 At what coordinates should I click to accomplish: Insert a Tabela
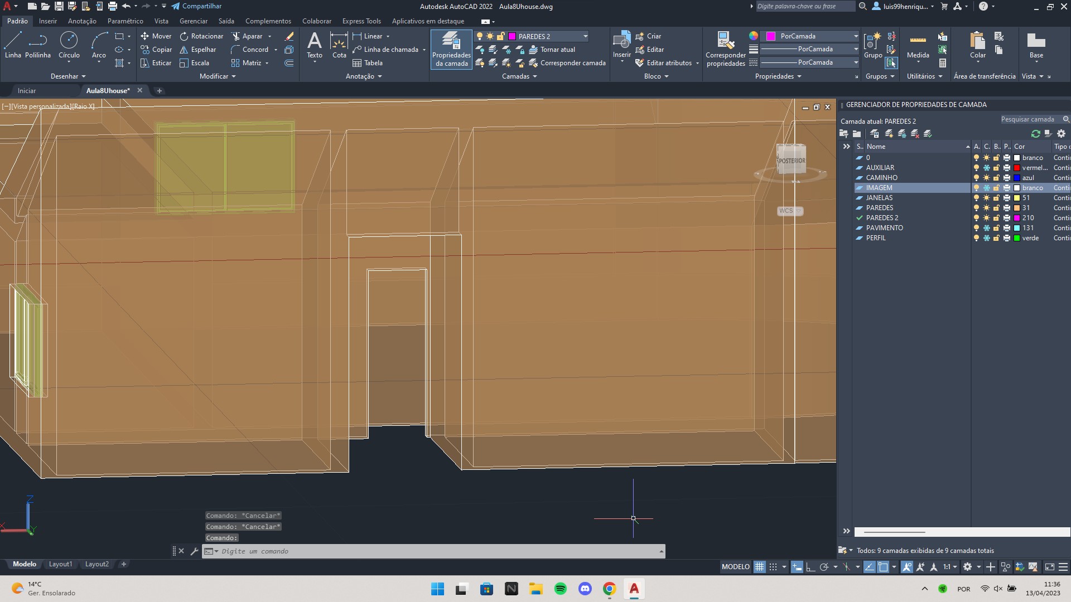[368, 63]
